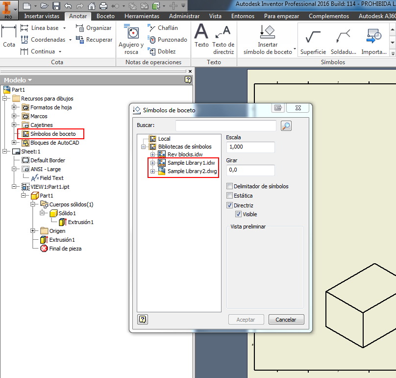Click the Girar value field
Screen dimensions: 396x378
pyautogui.click(x=250, y=170)
